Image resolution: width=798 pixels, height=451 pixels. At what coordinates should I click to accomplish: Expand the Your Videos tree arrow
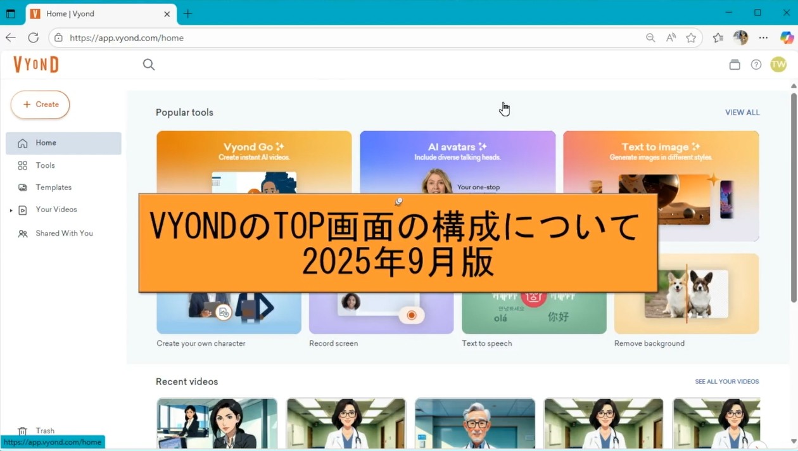(11, 210)
